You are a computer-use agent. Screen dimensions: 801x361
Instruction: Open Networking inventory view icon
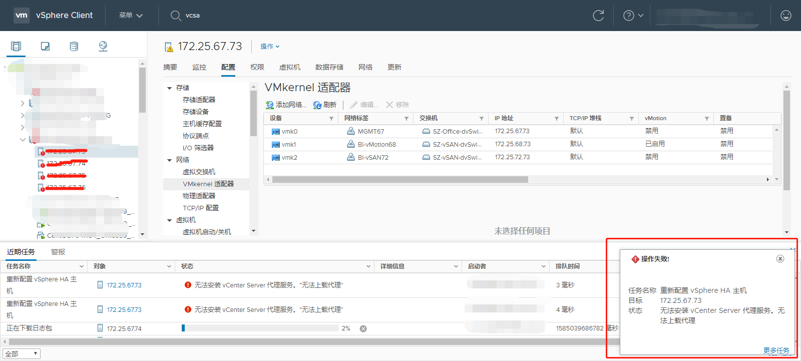(x=103, y=46)
